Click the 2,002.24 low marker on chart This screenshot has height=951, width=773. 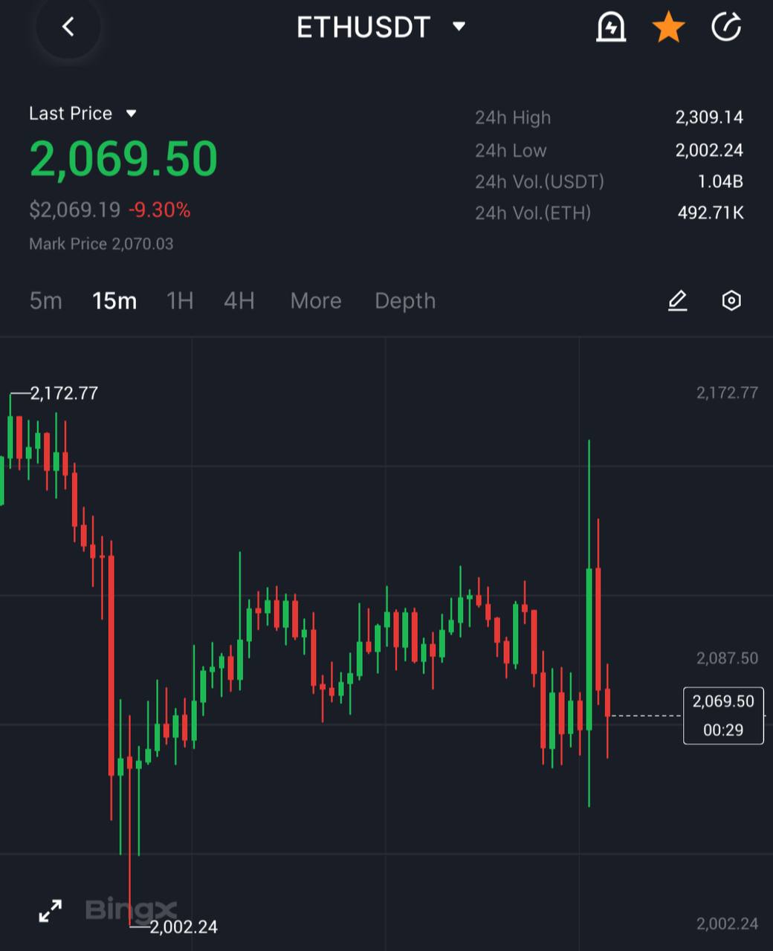pyautogui.click(x=184, y=926)
